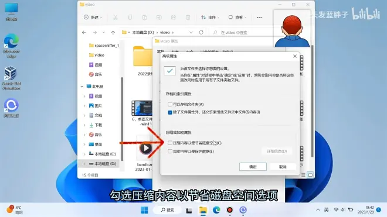Click the Copy icon in Explorer toolbar
Image resolution: width=387 pixels, height=217 pixels.
click(130, 17)
